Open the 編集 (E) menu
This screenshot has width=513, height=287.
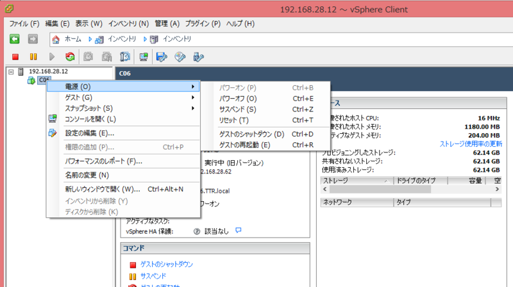click(57, 24)
